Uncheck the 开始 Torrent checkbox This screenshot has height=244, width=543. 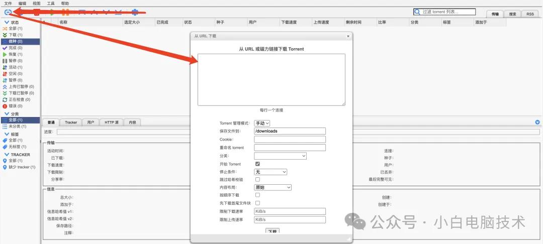[x=257, y=164]
